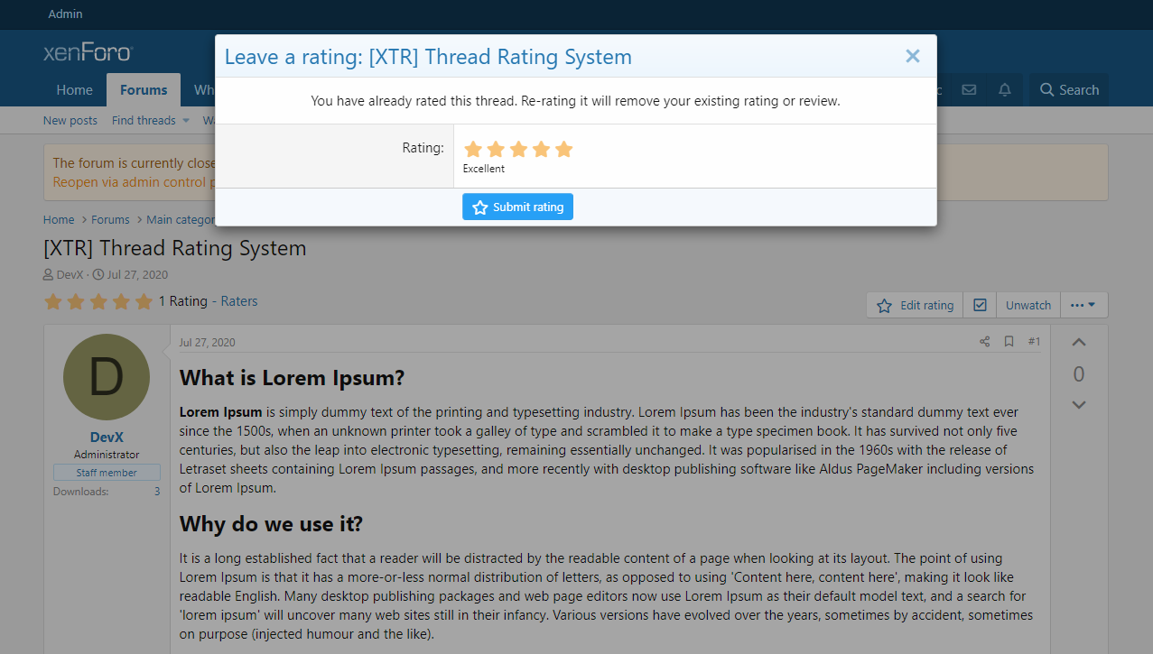Open the New posts link
This screenshot has height=654, width=1153.
click(x=70, y=121)
